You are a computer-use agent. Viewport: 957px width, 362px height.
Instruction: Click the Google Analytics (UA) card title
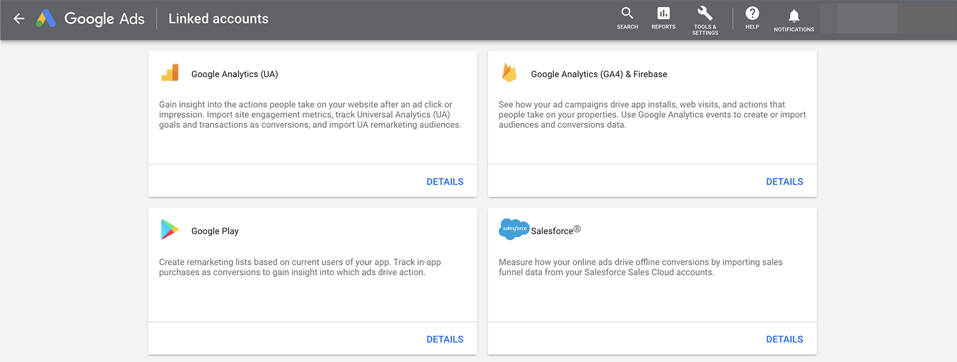click(234, 74)
